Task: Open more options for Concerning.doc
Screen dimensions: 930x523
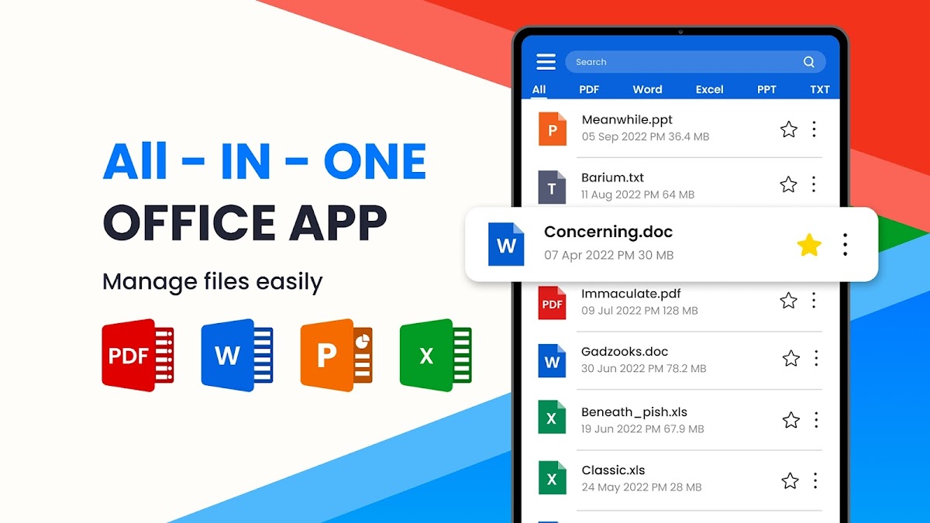Action: [845, 245]
